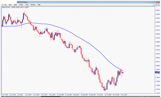Screen dimensions: 161x97
Task: Click the 23 Jun 2009 date label
Action: pyautogui.click(x=13, y=95)
